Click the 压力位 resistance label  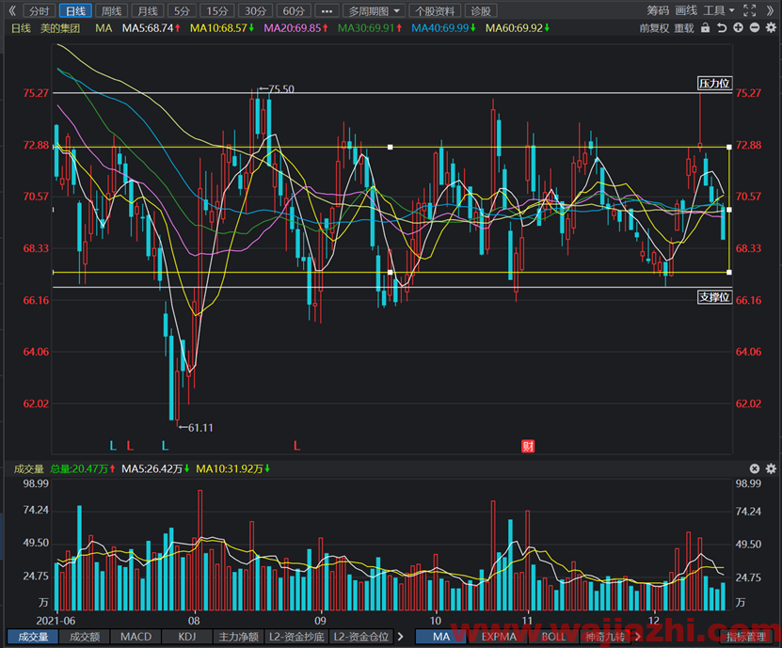(714, 84)
